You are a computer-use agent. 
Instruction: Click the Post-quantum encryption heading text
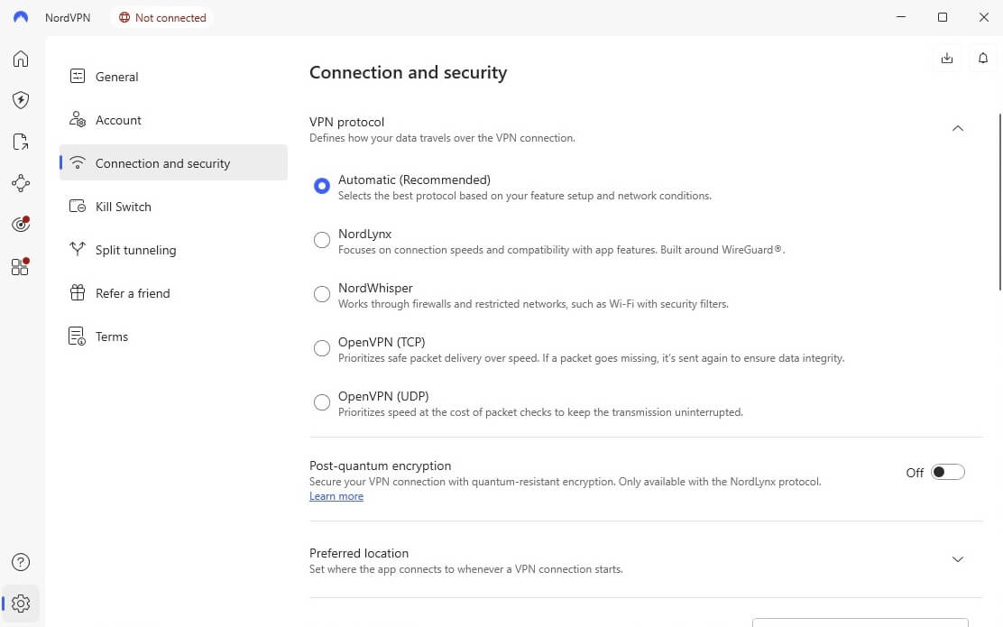coord(380,466)
